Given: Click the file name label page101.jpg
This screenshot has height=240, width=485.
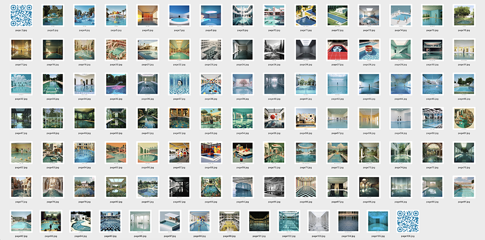Looking at the screenshot, I should 259,236.
